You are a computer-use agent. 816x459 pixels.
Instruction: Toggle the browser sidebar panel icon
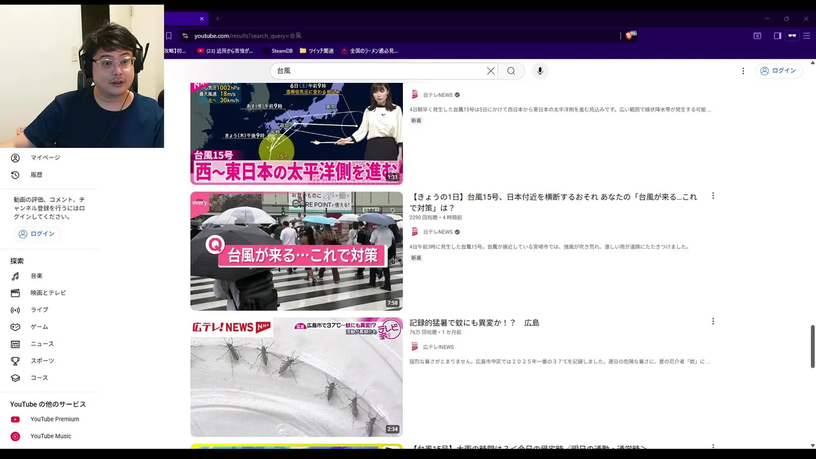(777, 36)
